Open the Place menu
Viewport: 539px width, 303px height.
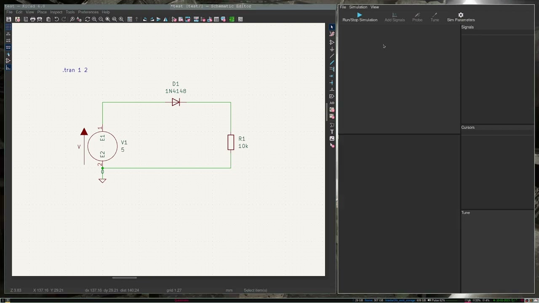pos(42,12)
